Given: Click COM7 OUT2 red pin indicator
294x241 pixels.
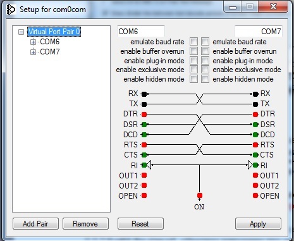Looking at the screenshot, I should coord(255,185).
